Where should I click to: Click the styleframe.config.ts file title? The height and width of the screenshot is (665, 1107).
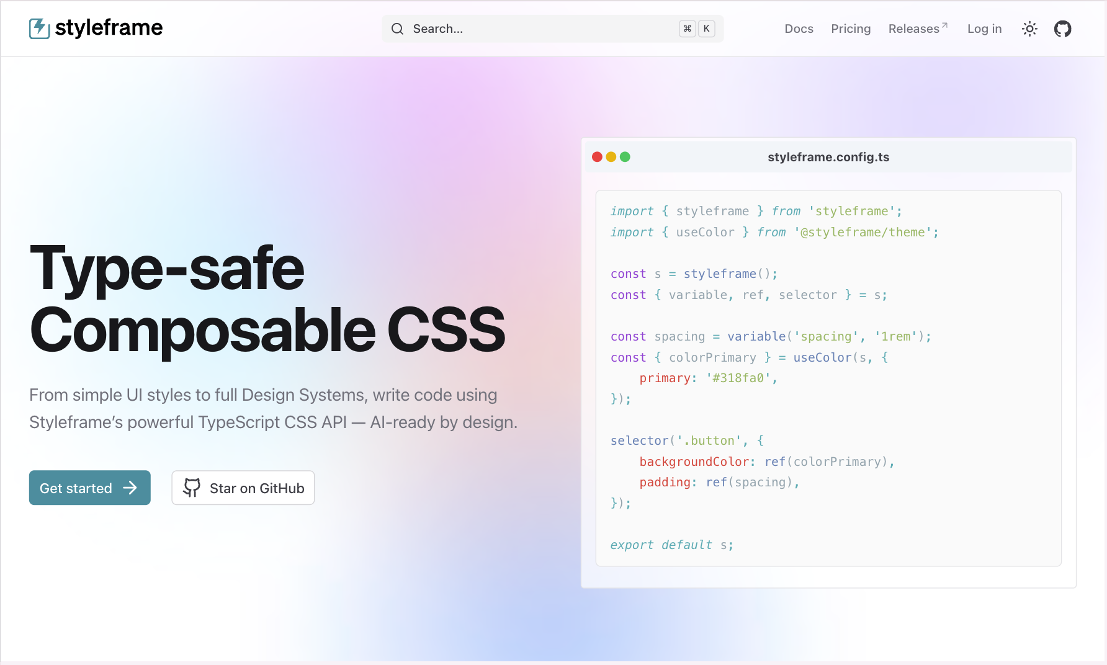tap(828, 157)
